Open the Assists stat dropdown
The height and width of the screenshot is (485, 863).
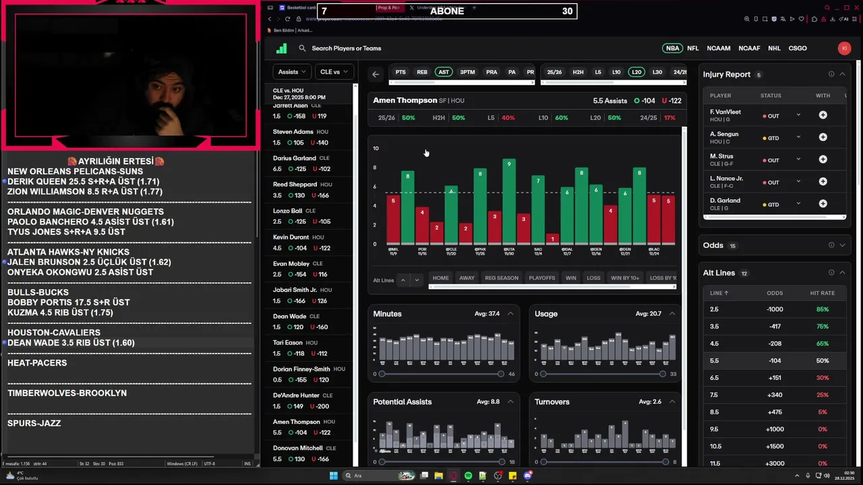[292, 72]
